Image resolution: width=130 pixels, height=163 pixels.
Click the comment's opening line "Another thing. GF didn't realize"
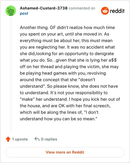[52, 28]
